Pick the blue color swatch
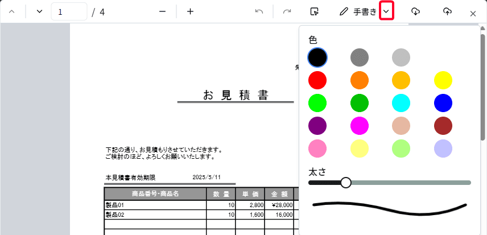 [443, 103]
